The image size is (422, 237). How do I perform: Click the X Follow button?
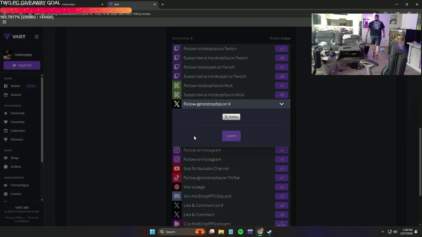click(x=231, y=117)
